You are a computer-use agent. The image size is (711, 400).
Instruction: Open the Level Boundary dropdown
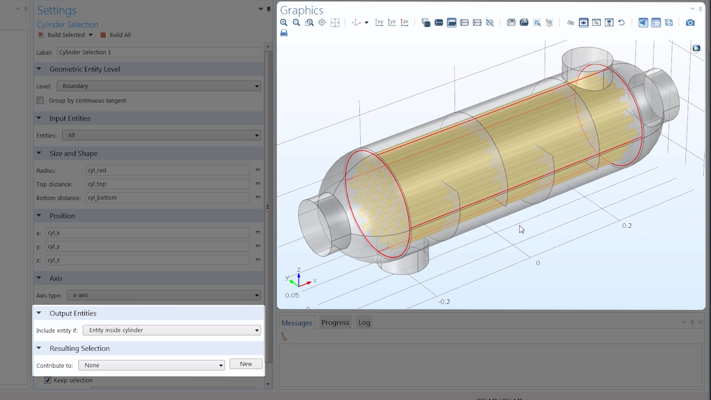pos(158,86)
